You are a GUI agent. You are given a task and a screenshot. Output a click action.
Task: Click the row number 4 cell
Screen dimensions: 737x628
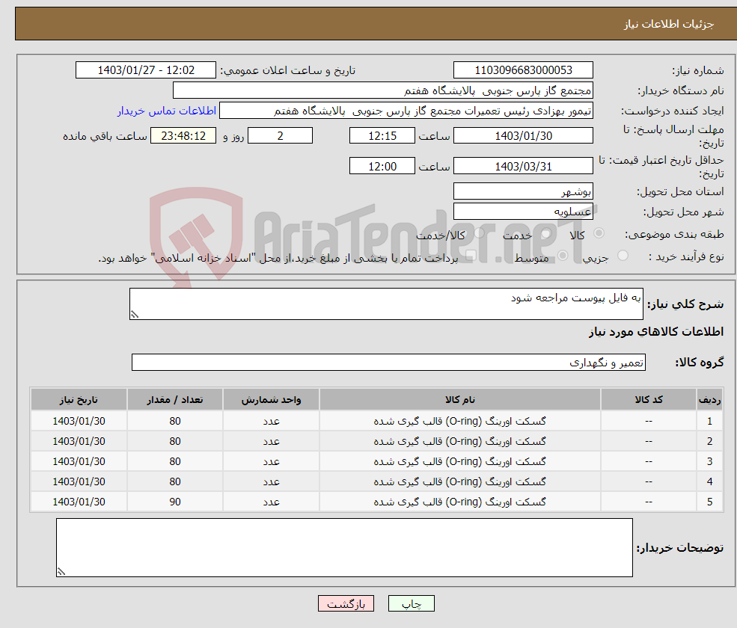[709, 482]
